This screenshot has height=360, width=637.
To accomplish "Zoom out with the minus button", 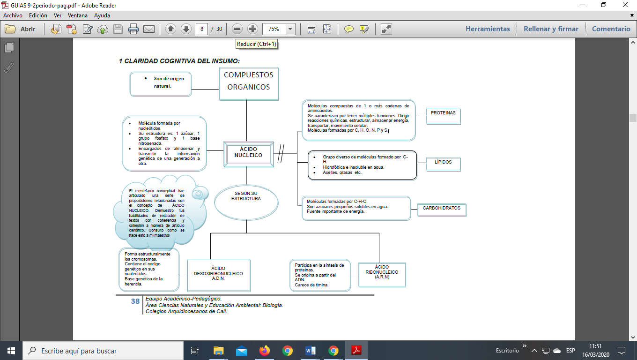I will tap(237, 29).
